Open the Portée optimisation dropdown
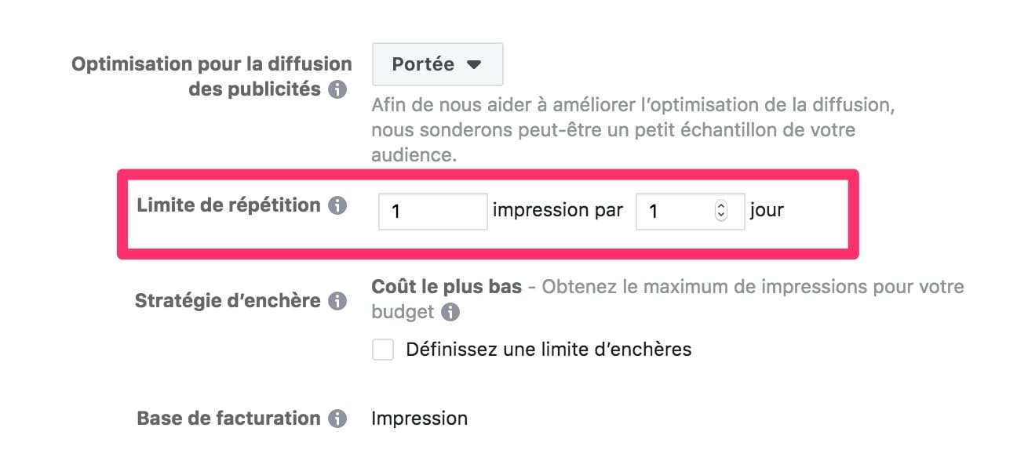The width and height of the screenshot is (1028, 464). (x=437, y=64)
